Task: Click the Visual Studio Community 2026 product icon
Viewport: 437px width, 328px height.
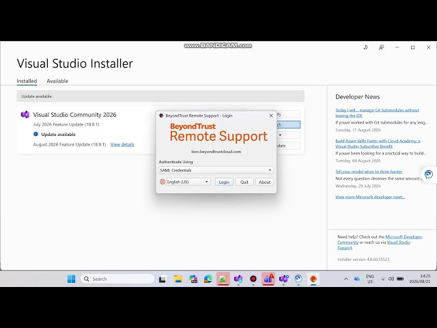Action: click(x=25, y=115)
